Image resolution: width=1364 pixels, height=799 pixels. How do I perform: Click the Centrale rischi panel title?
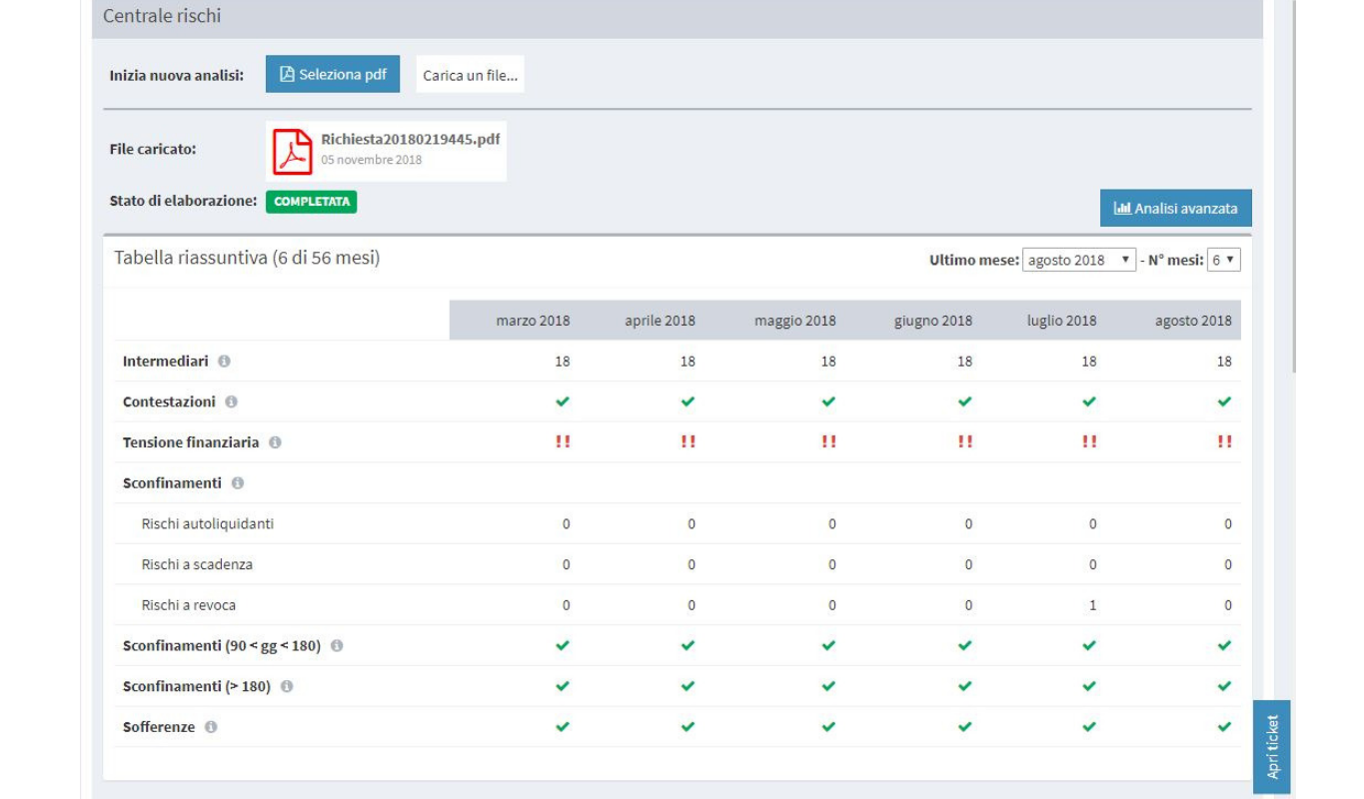point(162,16)
